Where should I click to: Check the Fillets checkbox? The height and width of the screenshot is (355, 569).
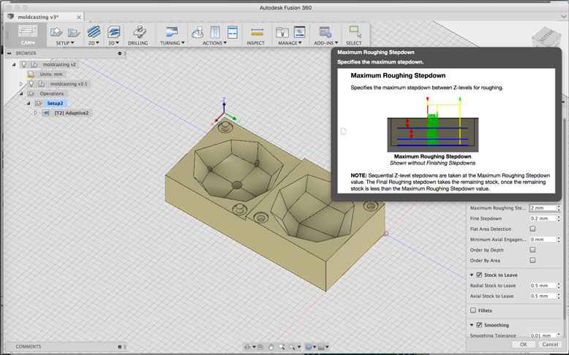click(x=473, y=310)
